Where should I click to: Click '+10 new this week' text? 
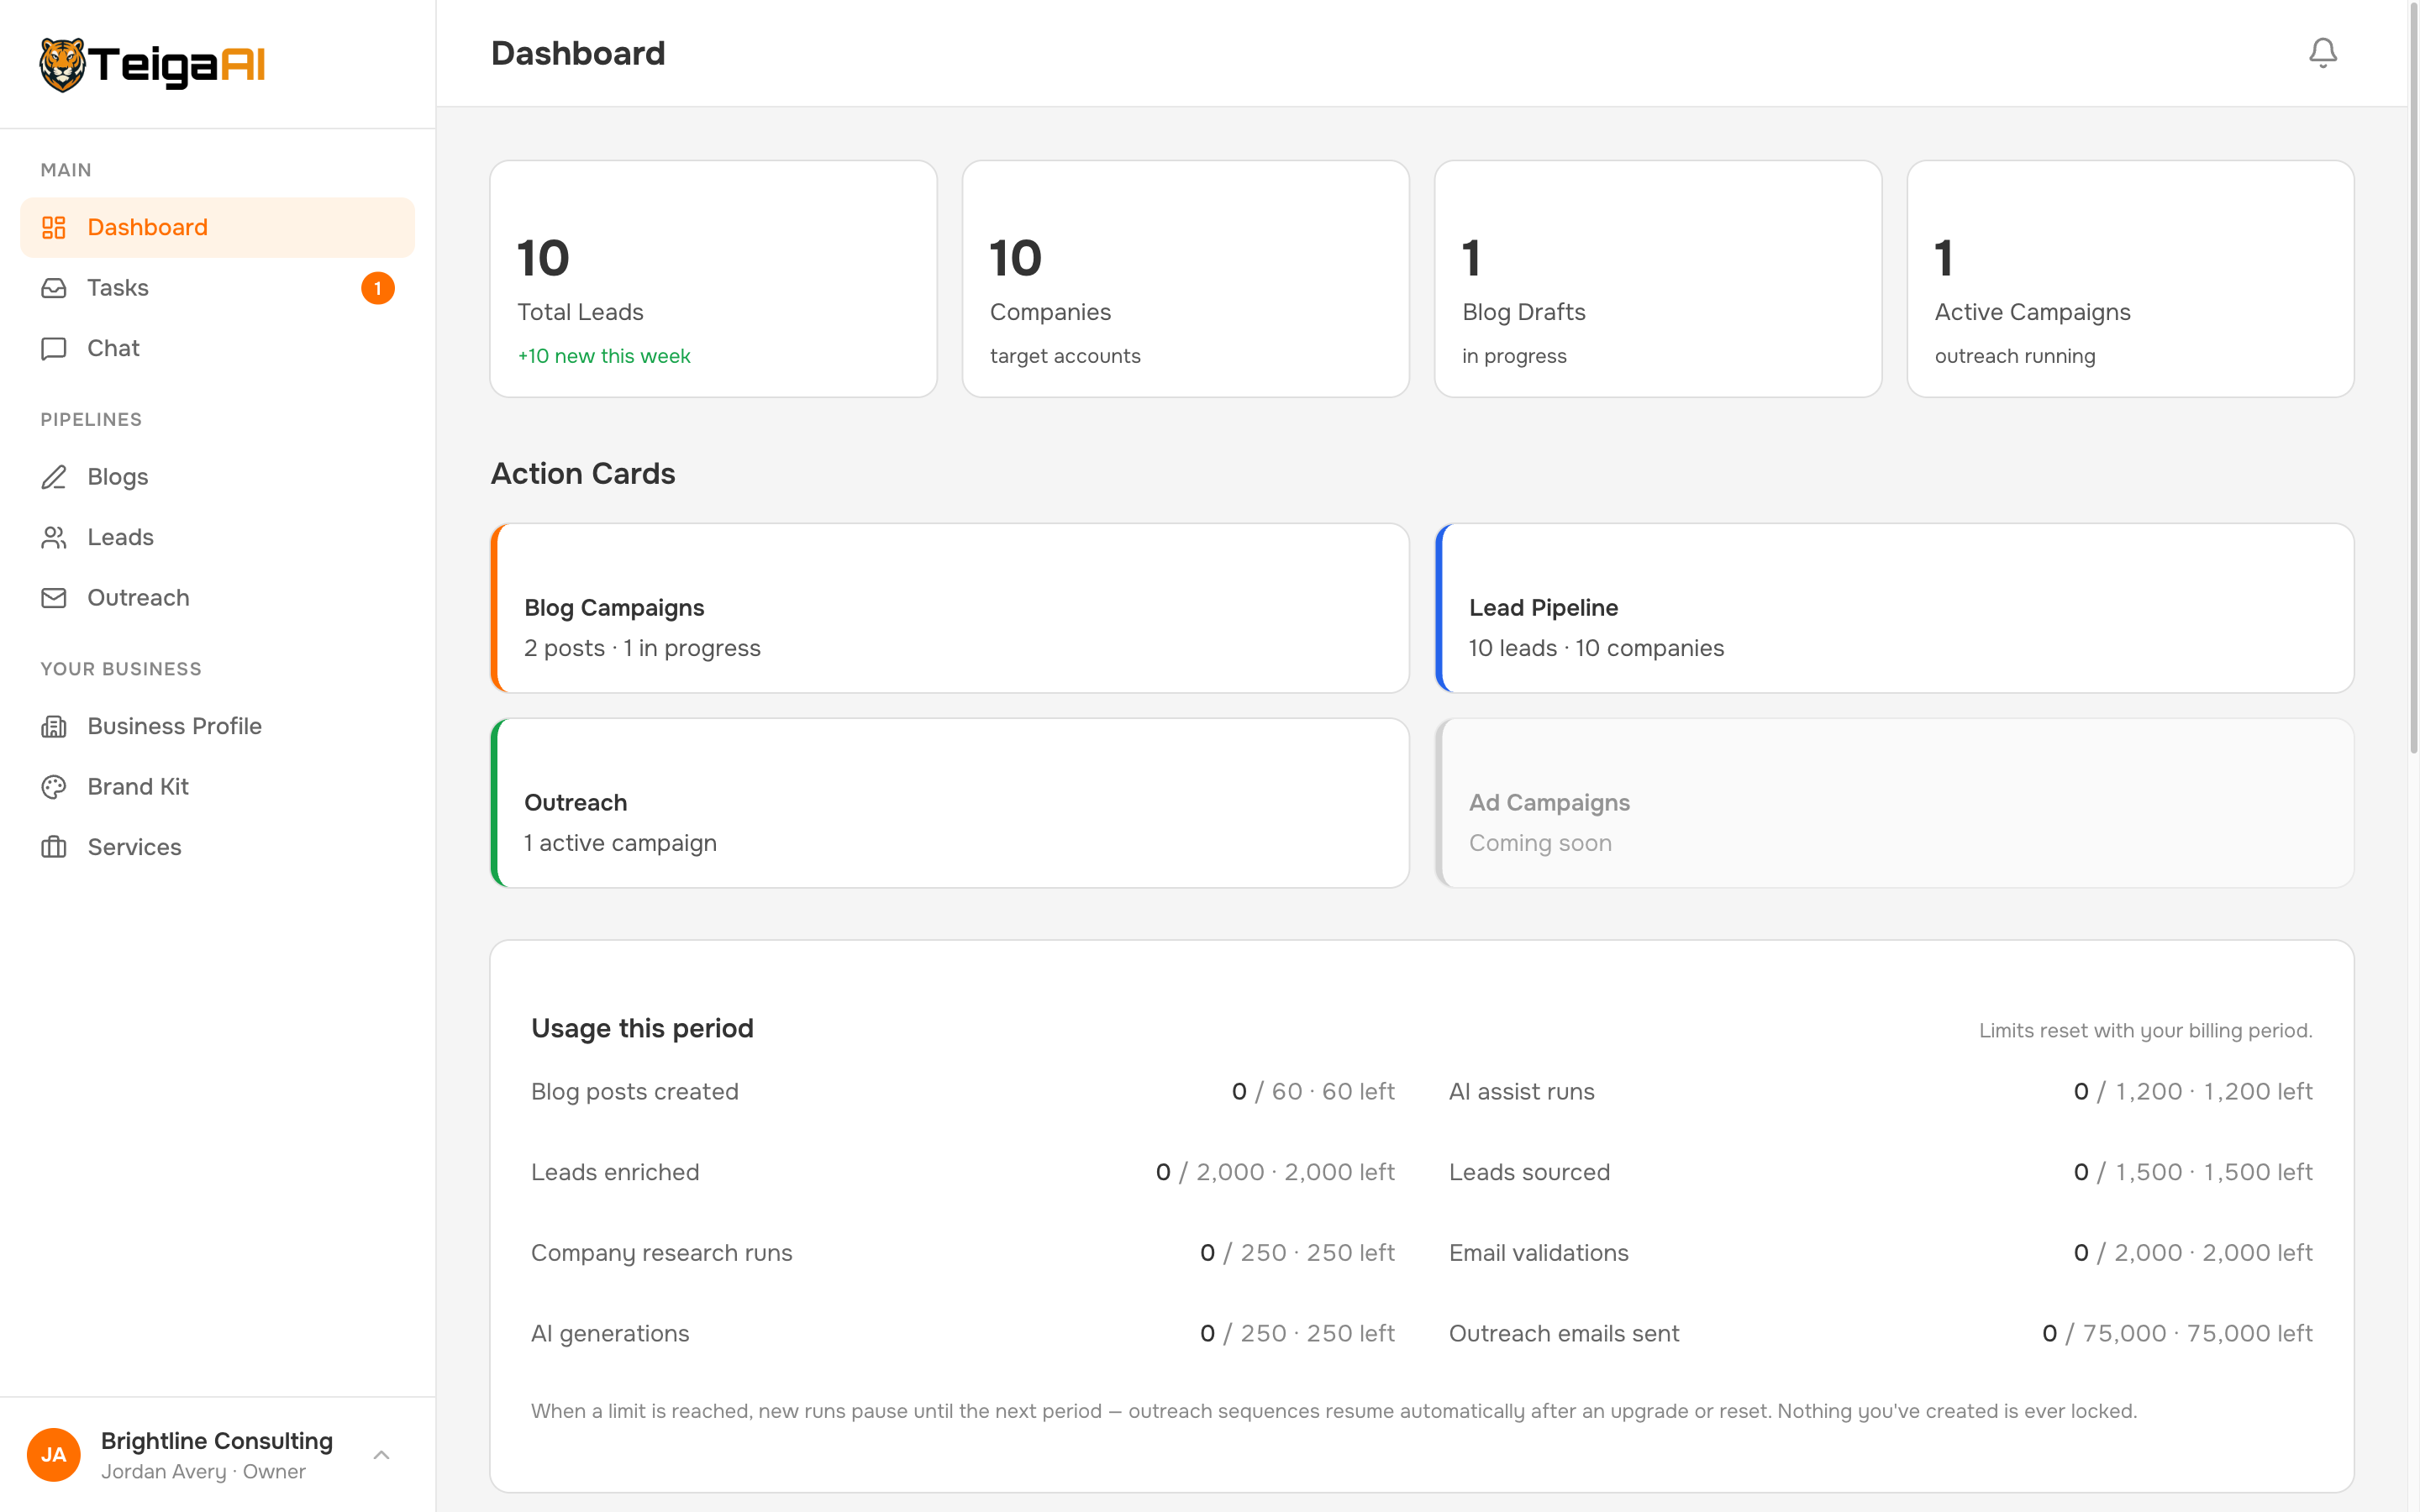604,356
